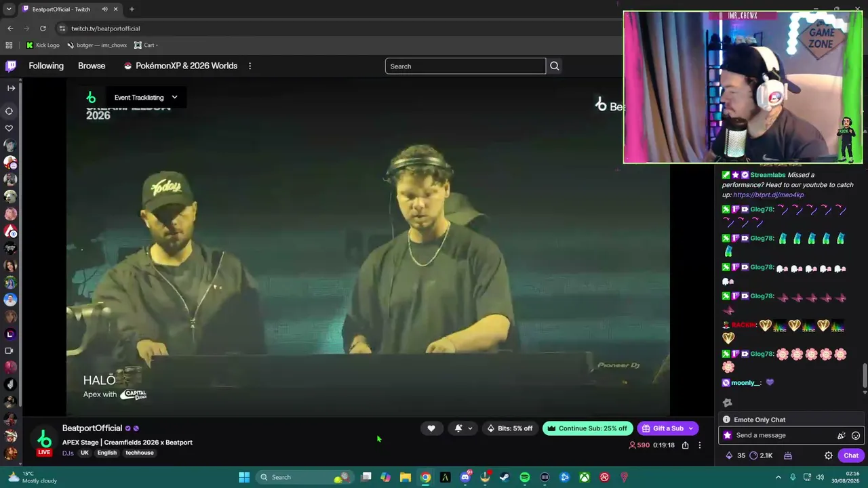The height and width of the screenshot is (488, 868).
Task: Go back in the browser
Action: (10, 28)
